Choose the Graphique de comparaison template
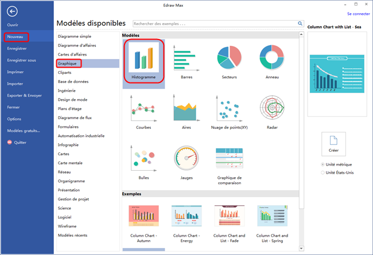 [x=230, y=166]
